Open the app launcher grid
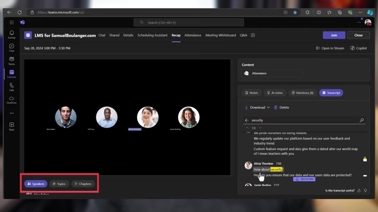The width and height of the screenshot is (378, 212). 12,23
